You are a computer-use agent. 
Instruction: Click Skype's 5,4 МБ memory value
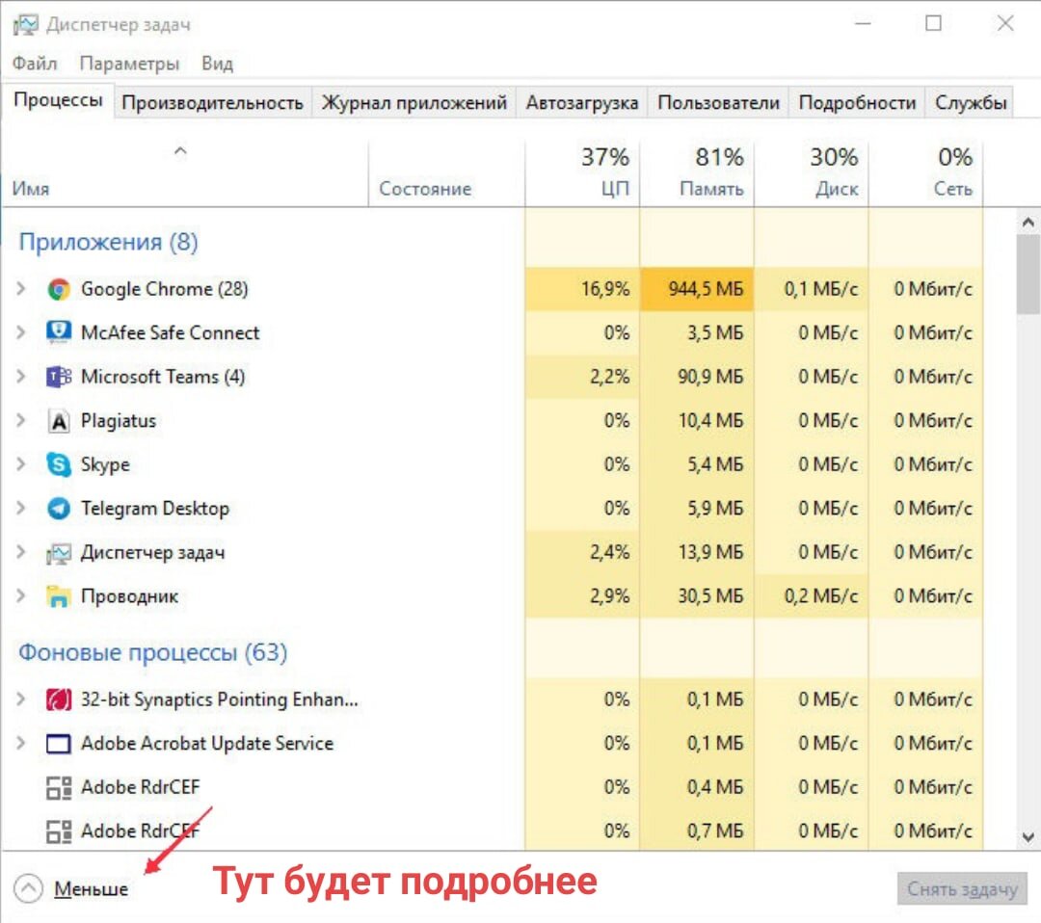(715, 464)
